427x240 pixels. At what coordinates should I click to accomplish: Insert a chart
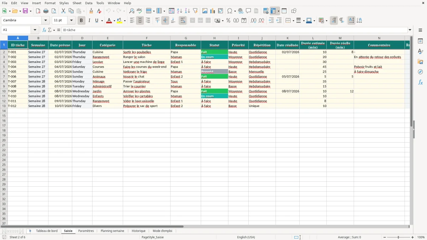[x=213, y=11]
